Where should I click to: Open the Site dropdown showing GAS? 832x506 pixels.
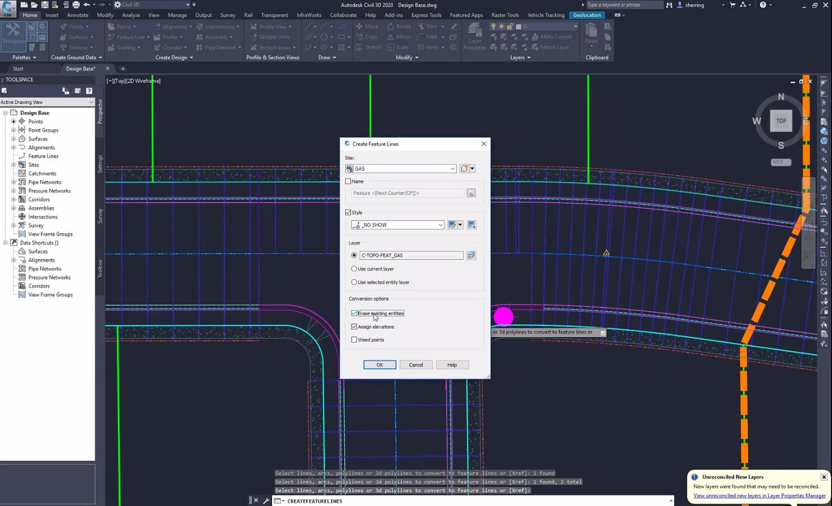451,168
